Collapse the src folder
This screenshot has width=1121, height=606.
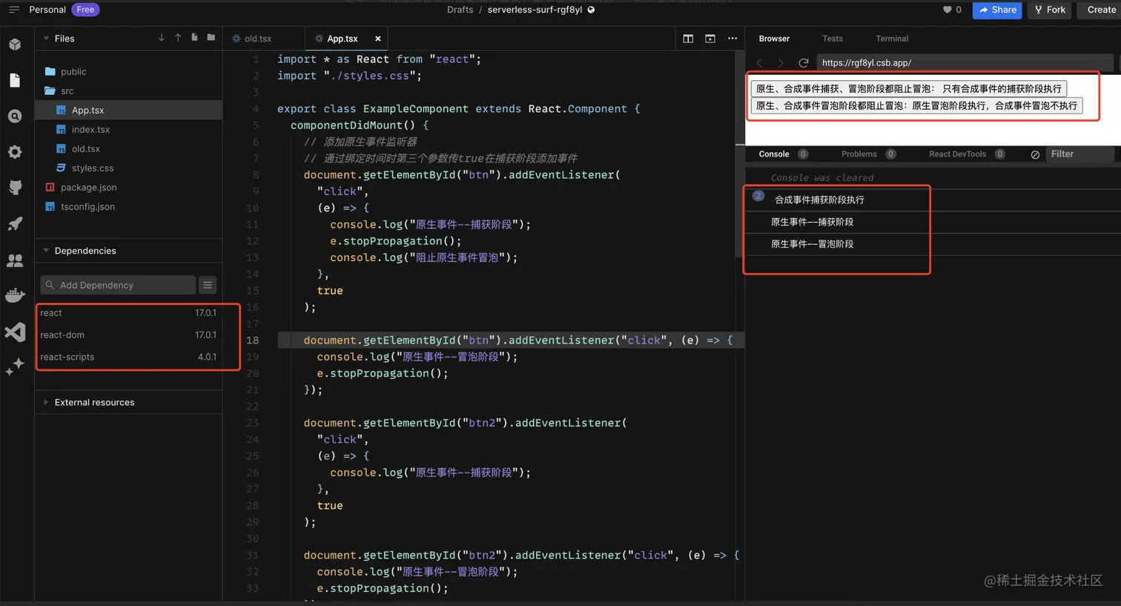(x=129, y=91)
